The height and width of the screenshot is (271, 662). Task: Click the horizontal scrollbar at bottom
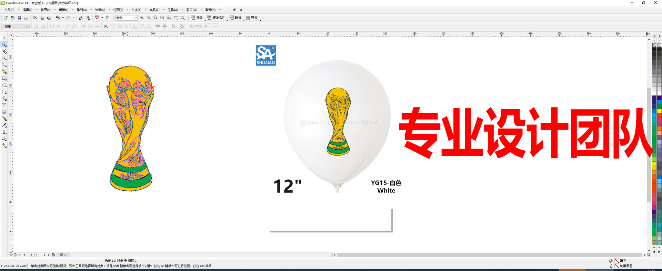(490, 255)
